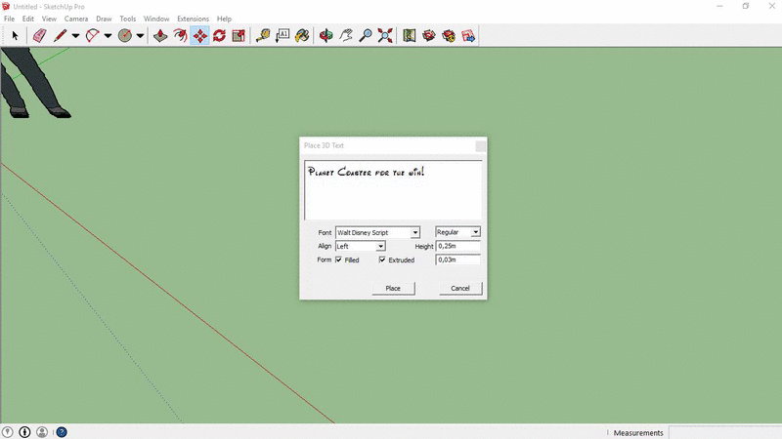The image size is (782, 439).
Task: Click in the 3D text entry box
Action: 393,189
